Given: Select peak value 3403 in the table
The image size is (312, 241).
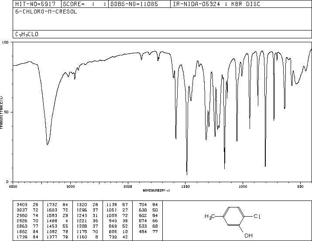Looking at the screenshot, I should click(22, 205).
